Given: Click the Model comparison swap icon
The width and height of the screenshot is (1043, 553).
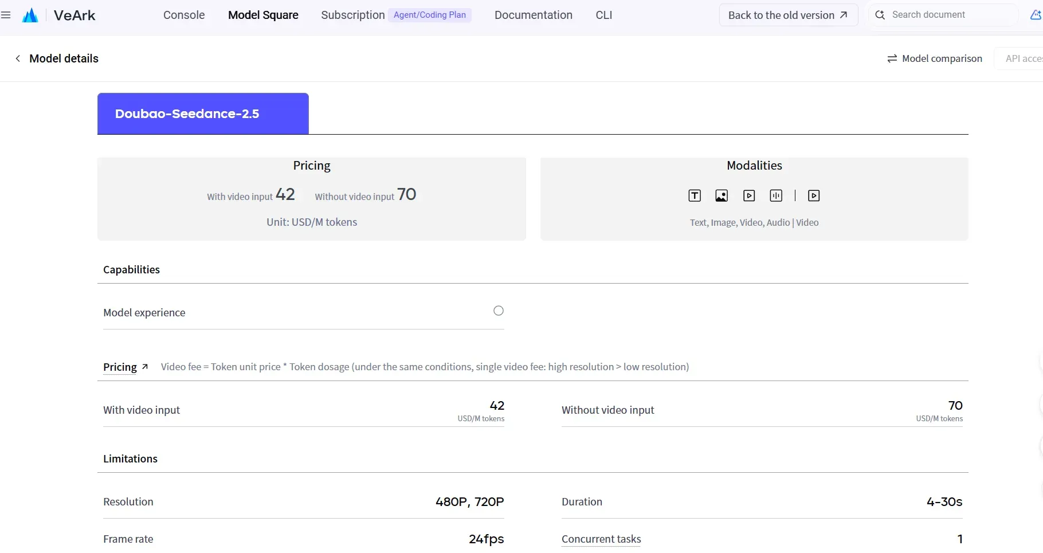Looking at the screenshot, I should (892, 58).
